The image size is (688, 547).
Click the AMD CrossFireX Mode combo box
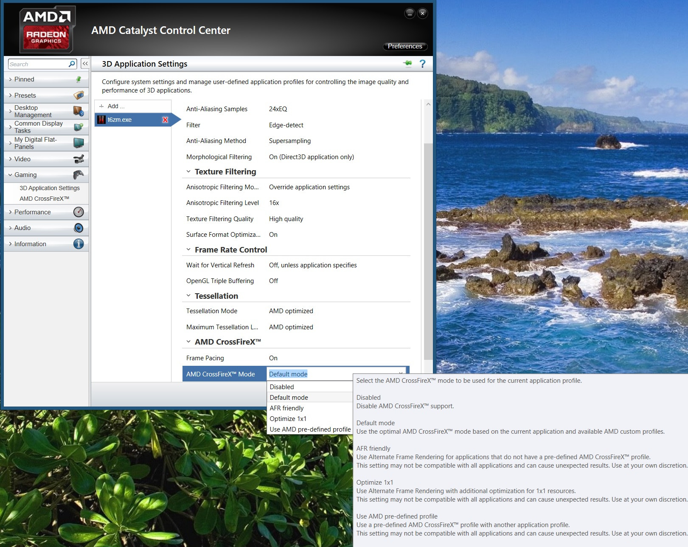click(x=337, y=373)
